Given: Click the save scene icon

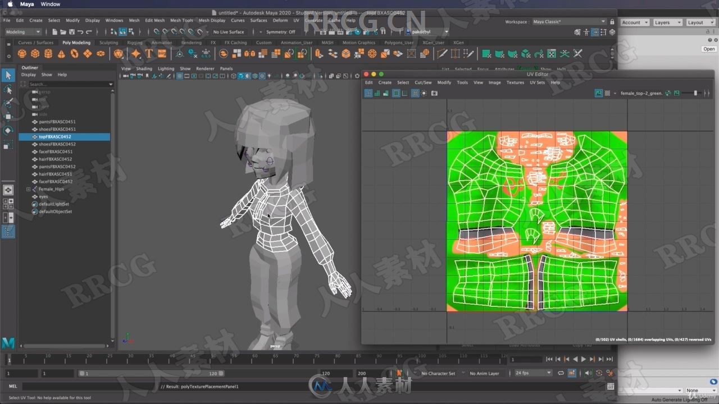Looking at the screenshot, I should click(x=72, y=32).
